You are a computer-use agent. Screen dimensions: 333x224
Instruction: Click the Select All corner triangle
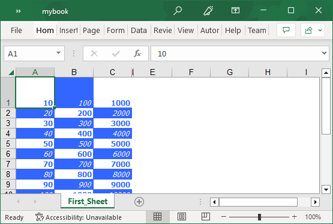point(11,73)
